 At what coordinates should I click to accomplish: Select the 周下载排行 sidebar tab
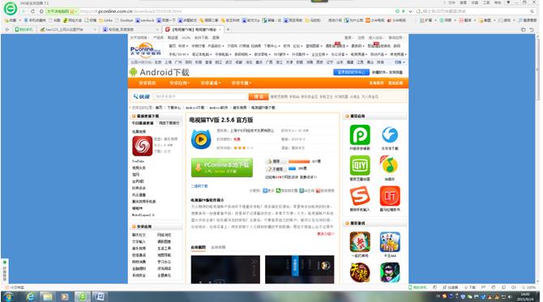(169, 123)
